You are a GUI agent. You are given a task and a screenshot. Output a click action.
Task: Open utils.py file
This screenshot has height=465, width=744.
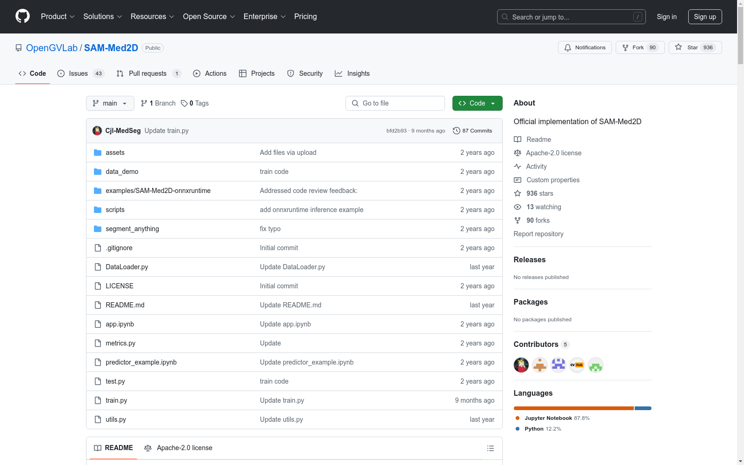116,419
